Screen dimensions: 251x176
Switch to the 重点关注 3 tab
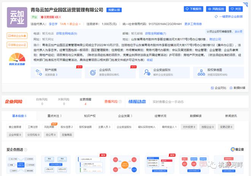pyautogui.click(x=54, y=116)
